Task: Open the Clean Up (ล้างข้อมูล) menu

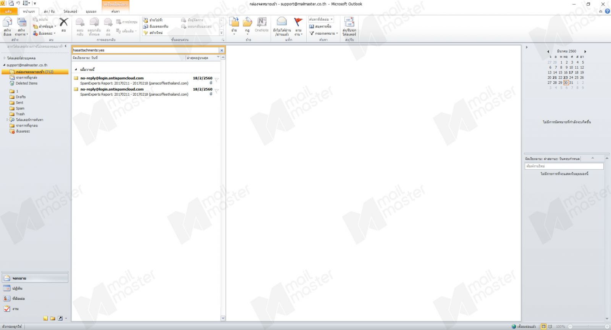Action: (45, 26)
